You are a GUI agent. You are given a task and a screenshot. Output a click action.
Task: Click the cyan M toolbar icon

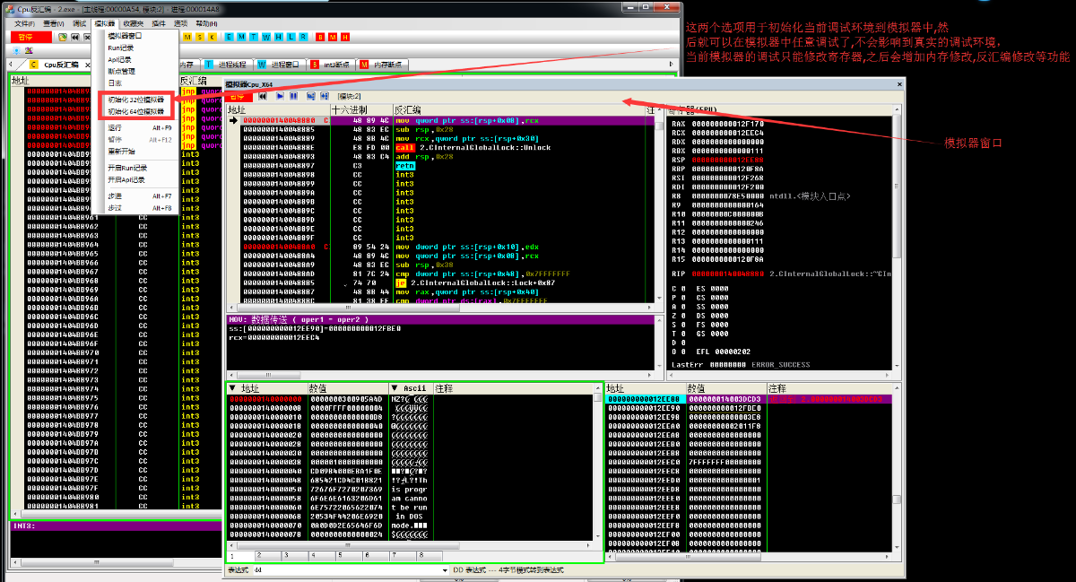pyautogui.click(x=241, y=37)
